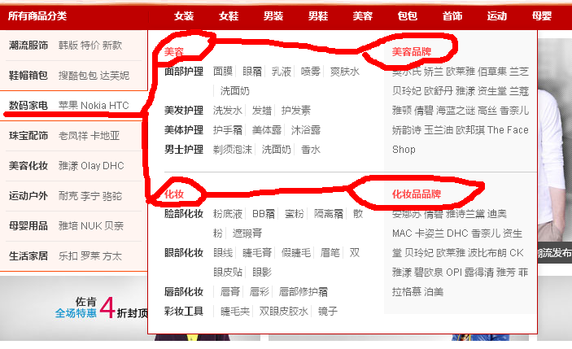
Task: Click the 美发护理 subcategory heading
Action: (x=184, y=111)
